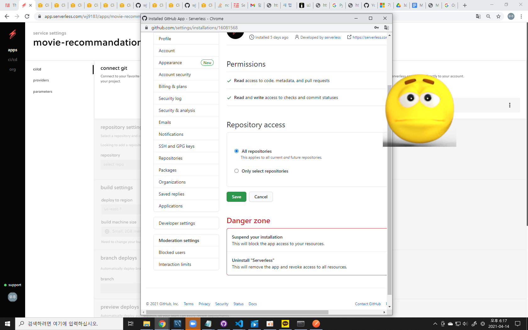Click the Terms footer link

point(189,304)
